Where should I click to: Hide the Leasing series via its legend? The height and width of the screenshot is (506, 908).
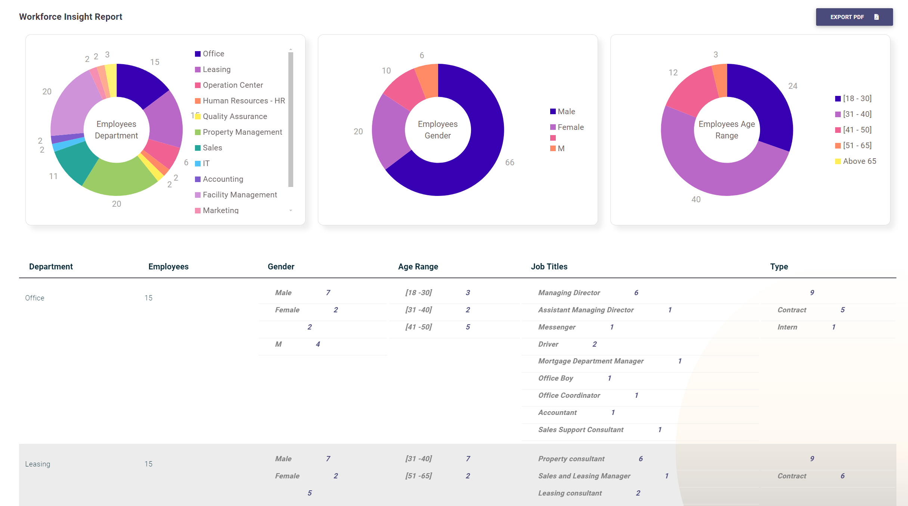(216, 69)
